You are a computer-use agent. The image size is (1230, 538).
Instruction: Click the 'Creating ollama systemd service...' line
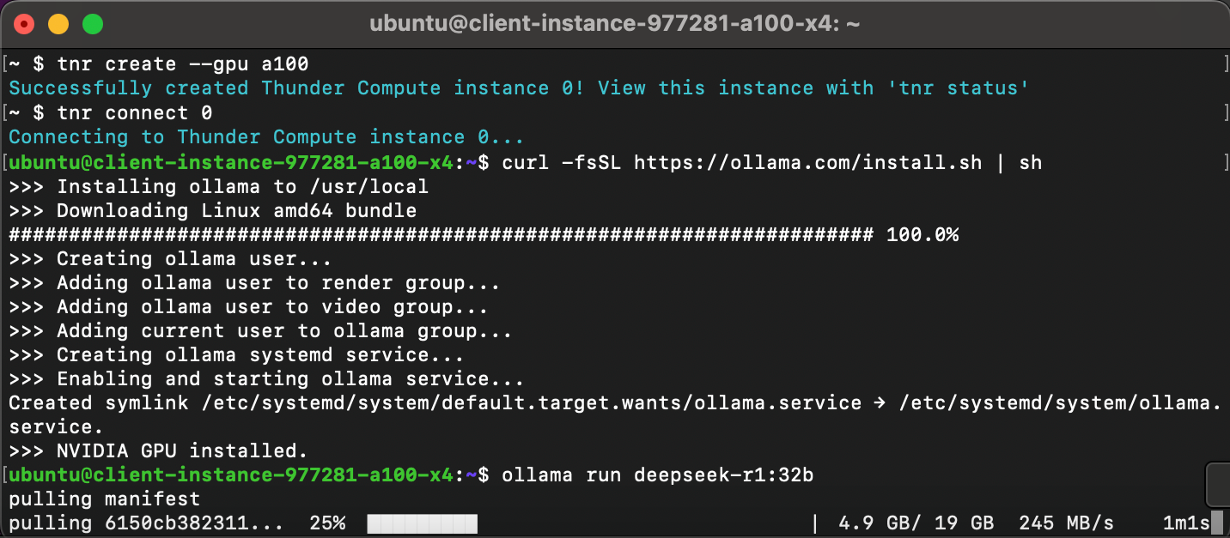pyautogui.click(x=236, y=355)
